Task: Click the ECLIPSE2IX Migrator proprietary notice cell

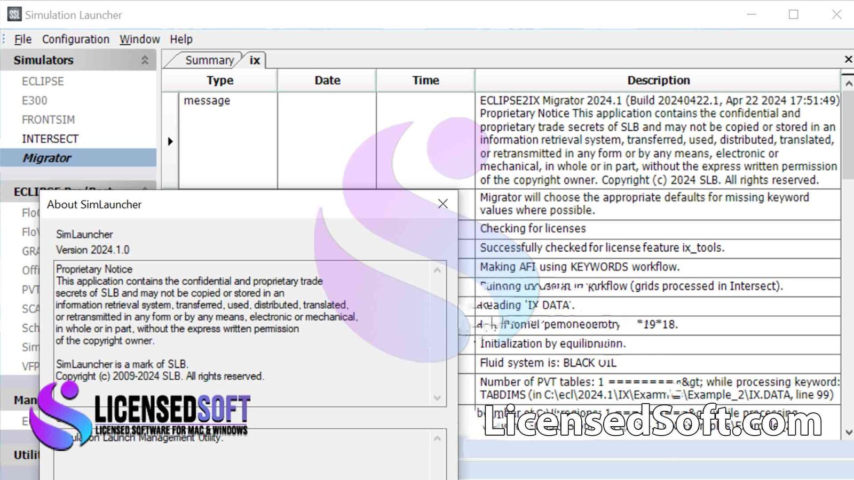Action: pos(658,140)
